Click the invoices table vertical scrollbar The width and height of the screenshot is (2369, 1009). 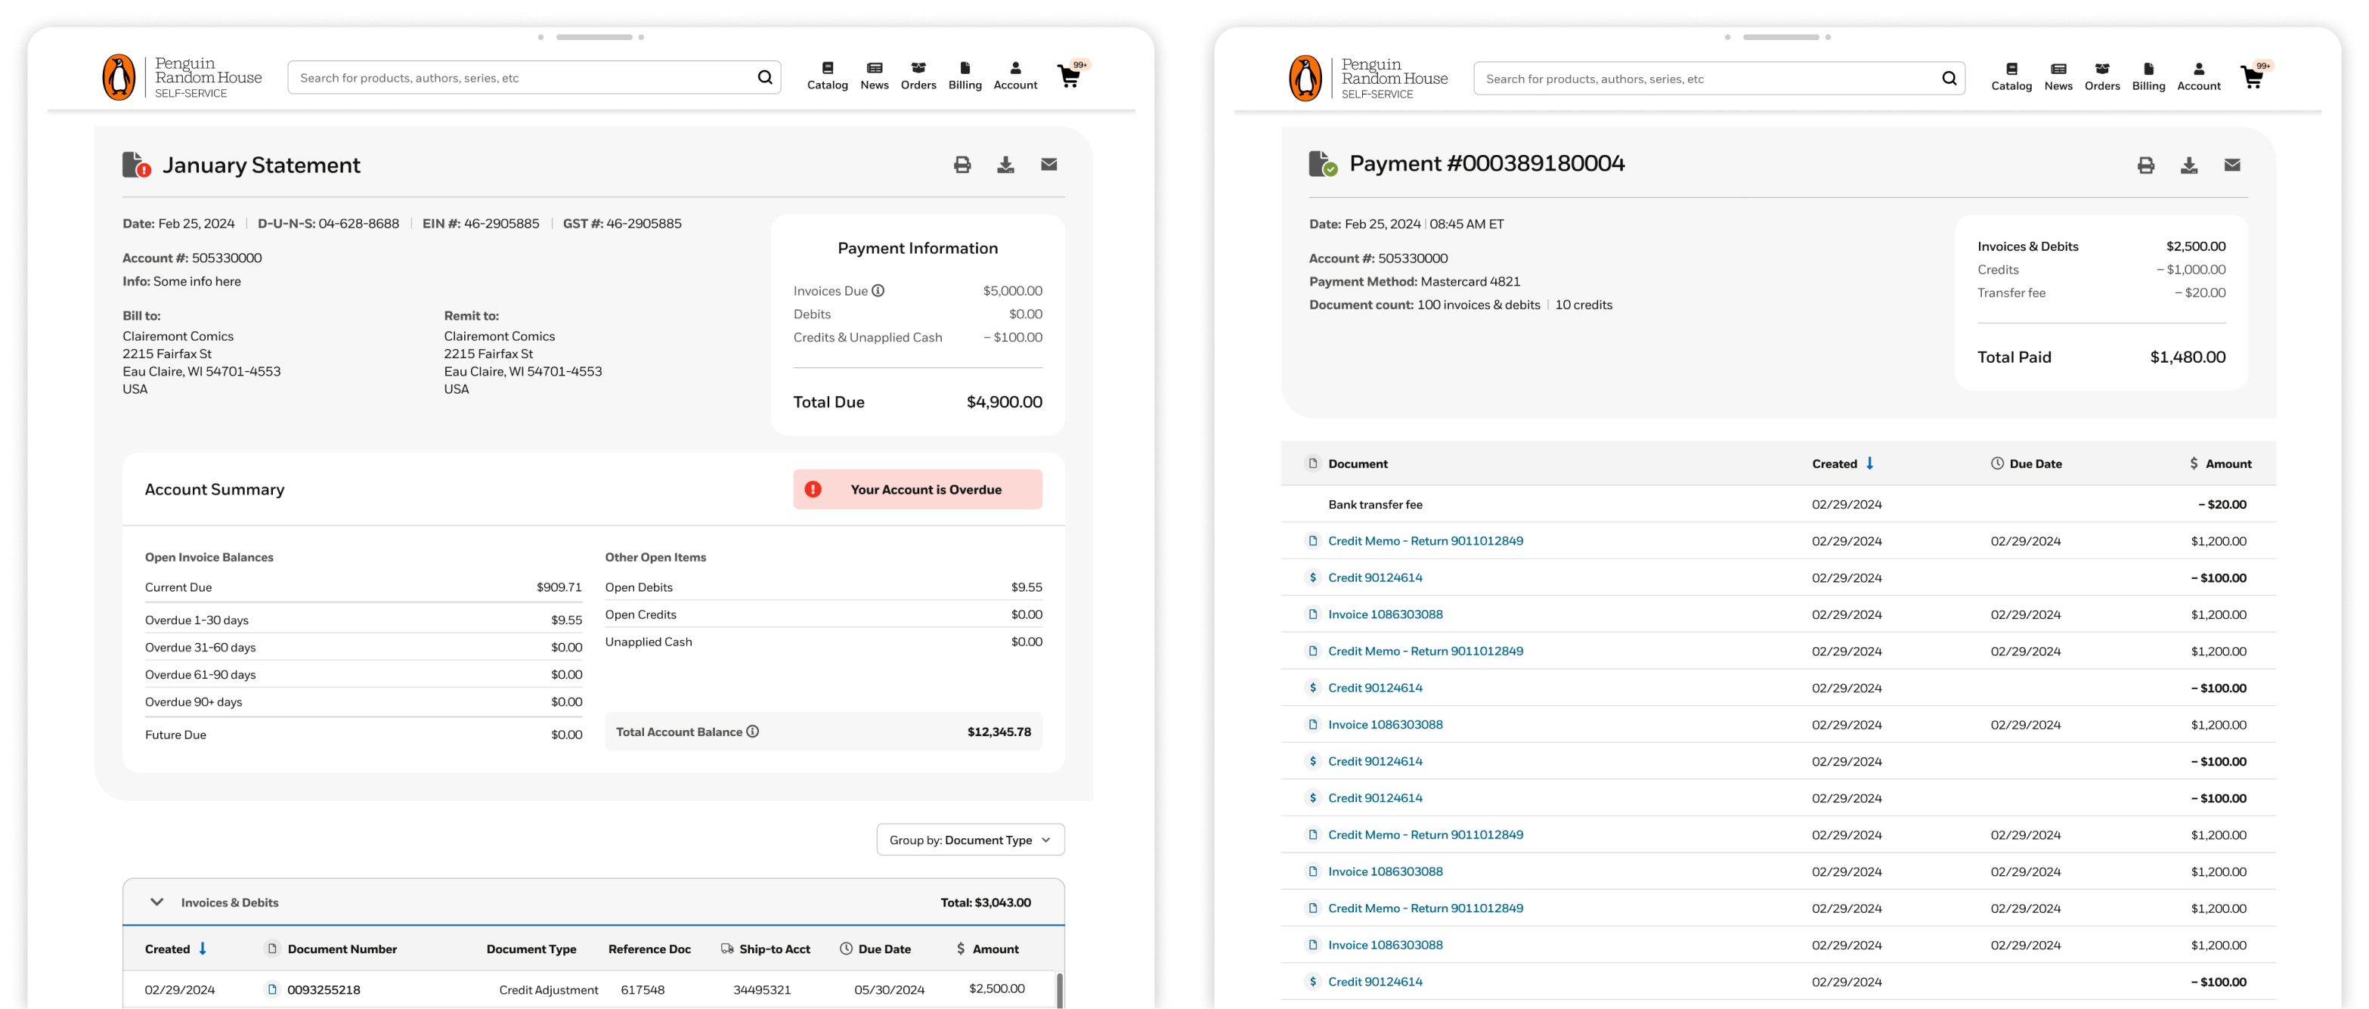[x=1060, y=991]
